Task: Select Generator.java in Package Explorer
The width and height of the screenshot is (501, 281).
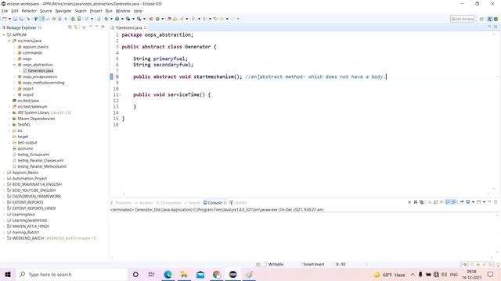Action: pyautogui.click(x=40, y=71)
